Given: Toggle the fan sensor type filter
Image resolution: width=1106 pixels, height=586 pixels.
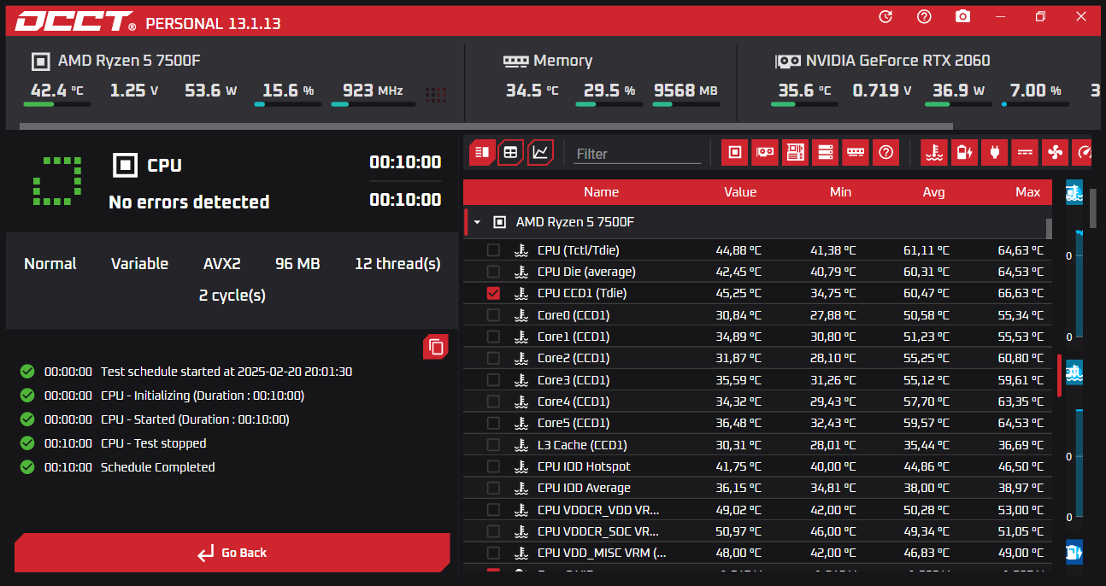Looking at the screenshot, I should pyautogui.click(x=1055, y=153).
